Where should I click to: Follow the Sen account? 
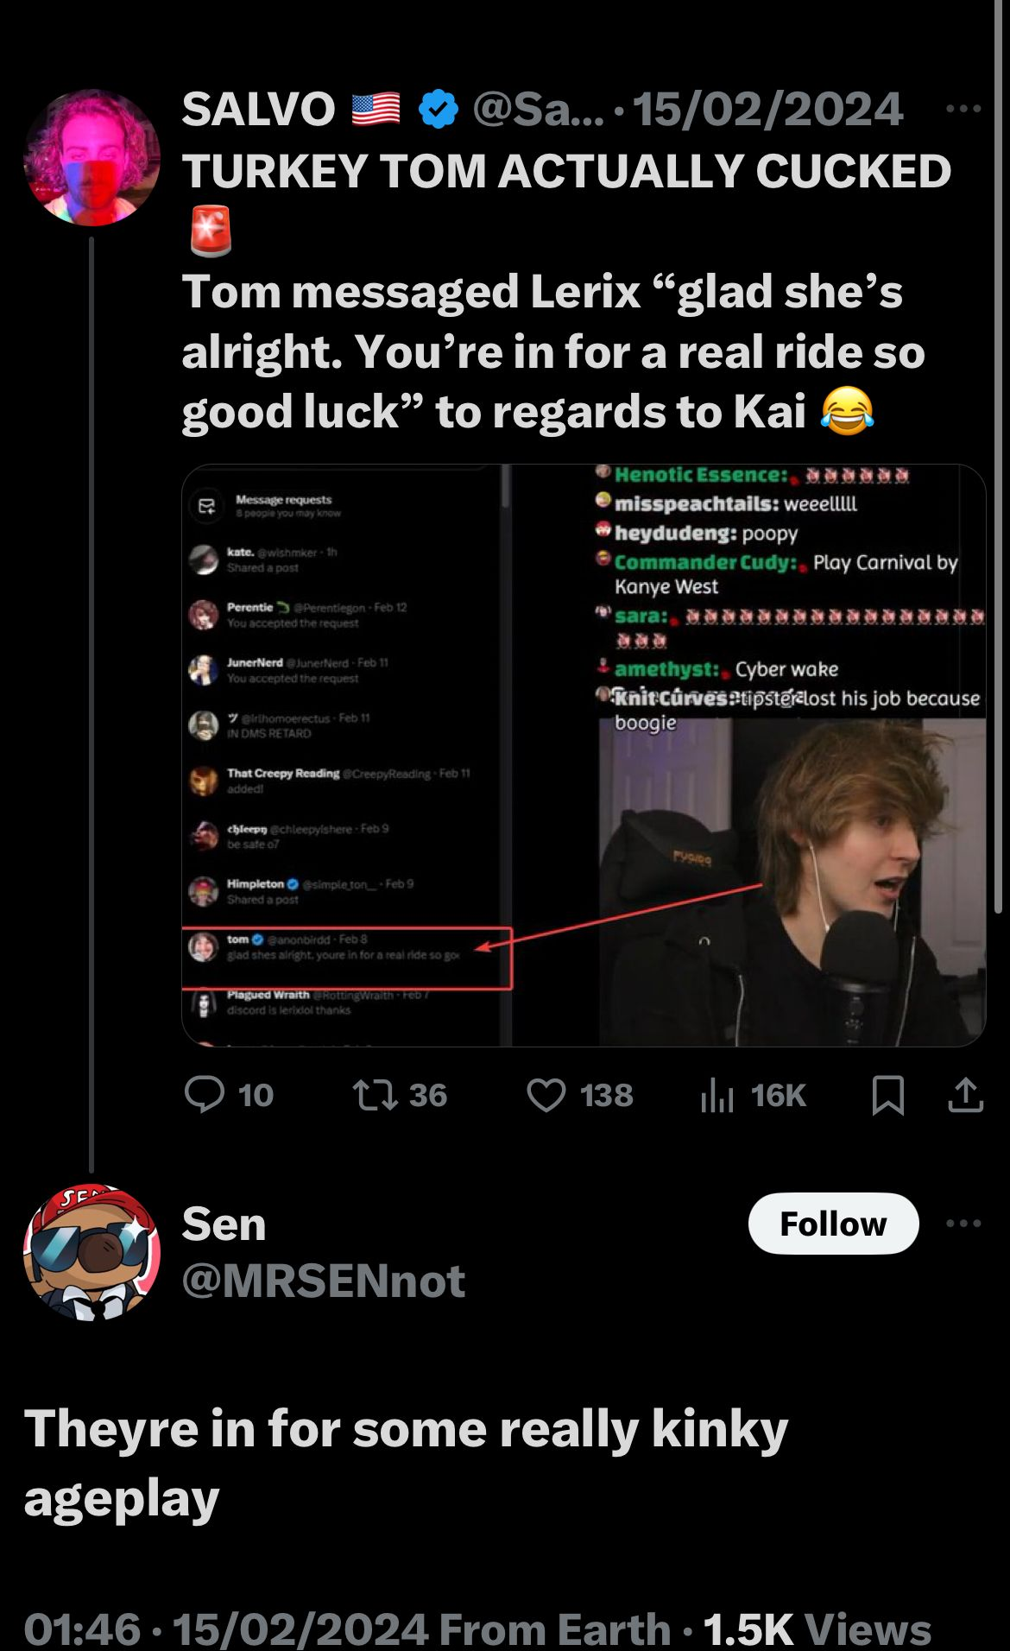click(x=833, y=1224)
